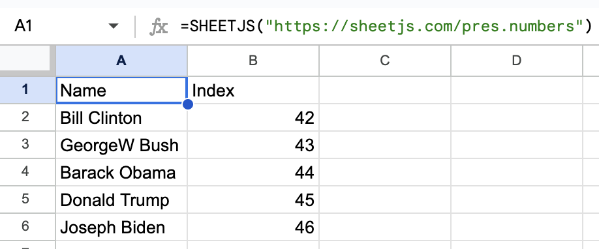Select column A header
The width and height of the screenshot is (599, 249).
click(121, 61)
